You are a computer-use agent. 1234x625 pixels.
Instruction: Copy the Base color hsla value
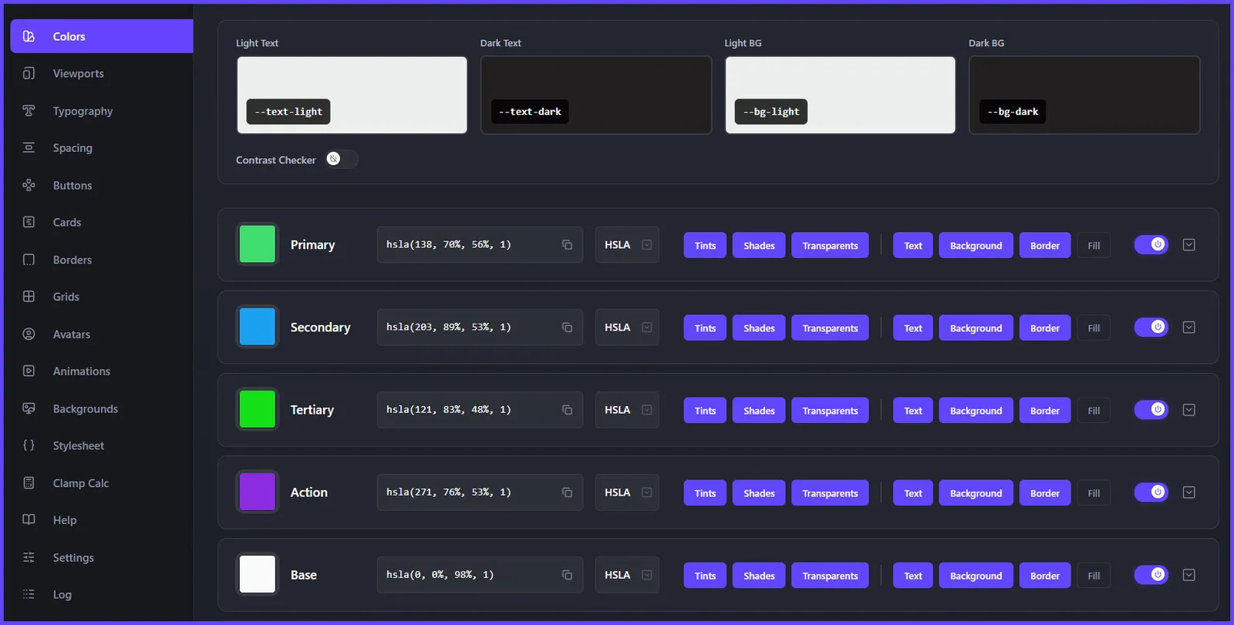pyautogui.click(x=567, y=575)
